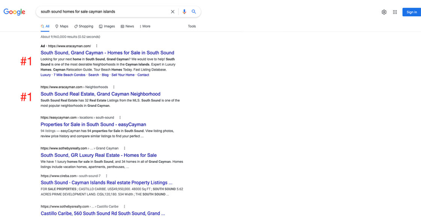The image size is (421, 218).
Task: Switch to the Shopping tab
Action: [x=84, y=26]
